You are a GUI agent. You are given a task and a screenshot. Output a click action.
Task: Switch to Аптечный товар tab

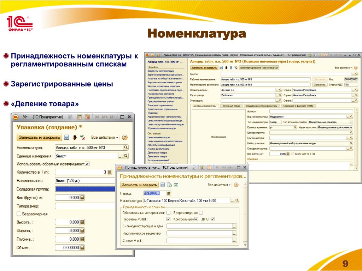(231, 106)
